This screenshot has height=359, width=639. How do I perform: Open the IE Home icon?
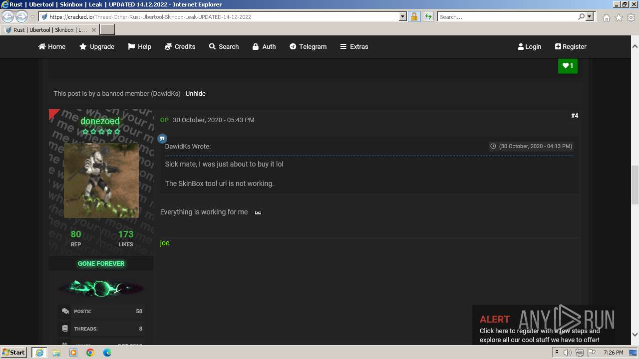point(606,17)
